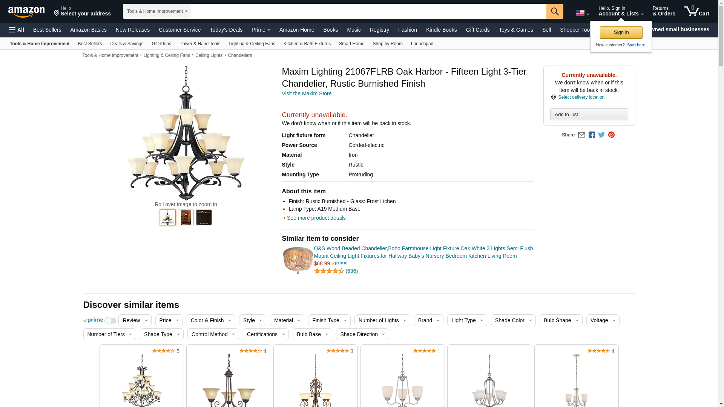The width and height of the screenshot is (724, 407).
Task: Click the yellow Sign in button
Action: [x=621, y=32]
